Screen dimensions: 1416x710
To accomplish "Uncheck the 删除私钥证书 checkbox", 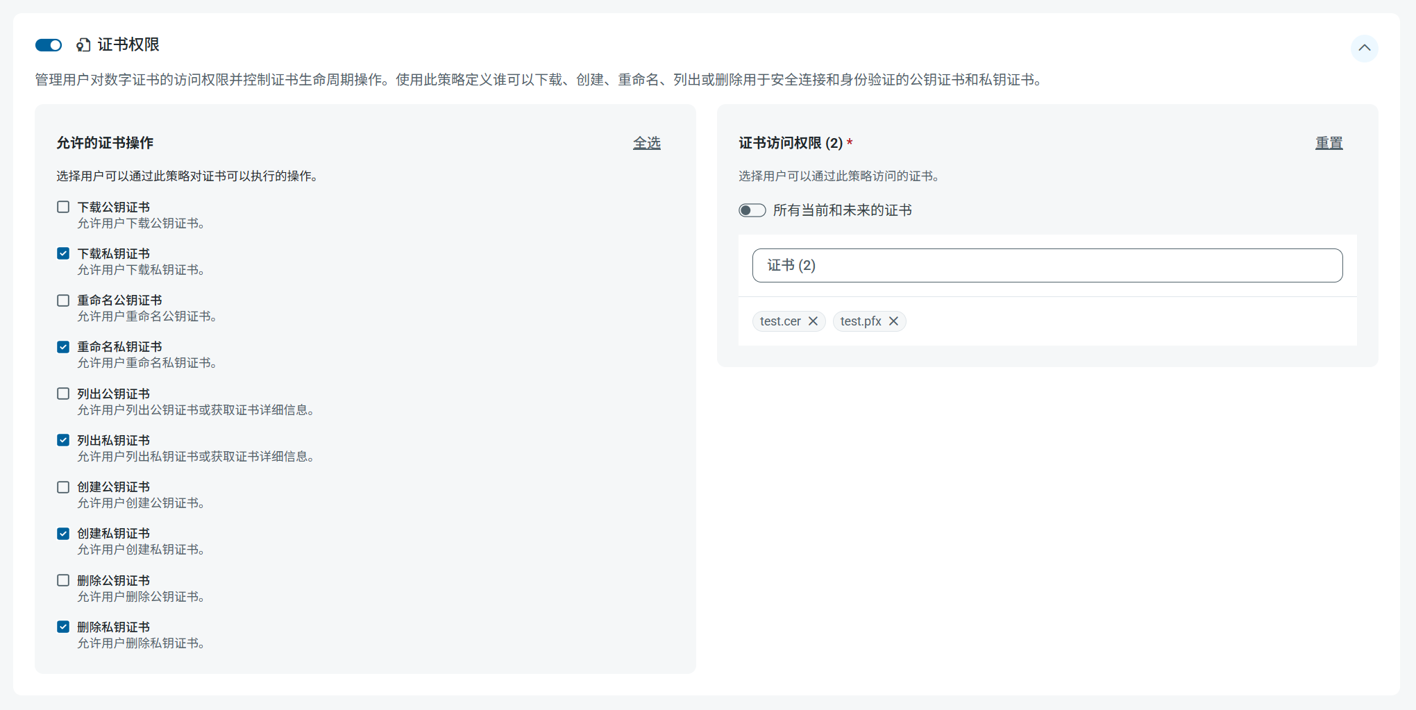I will pos(63,627).
